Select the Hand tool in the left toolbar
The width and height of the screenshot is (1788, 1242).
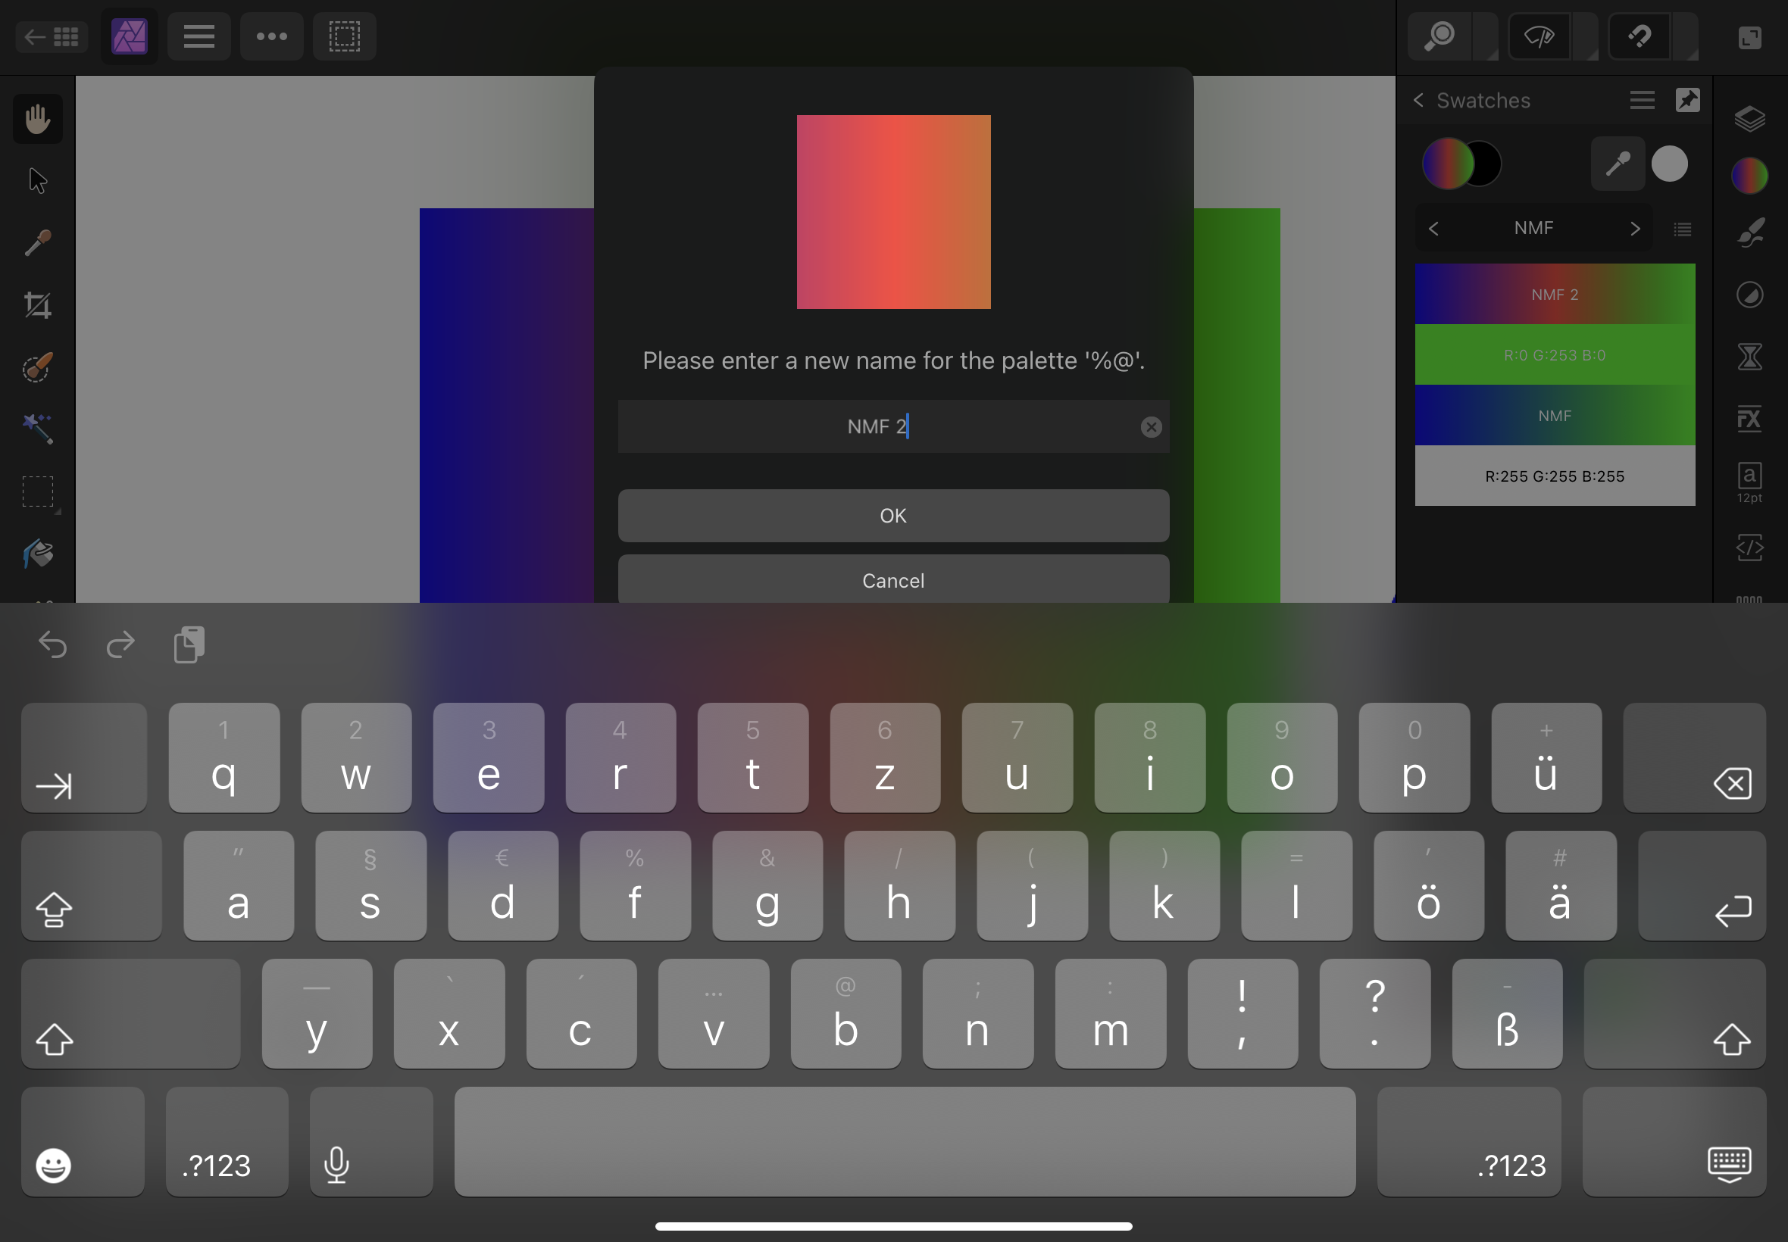[x=37, y=118]
